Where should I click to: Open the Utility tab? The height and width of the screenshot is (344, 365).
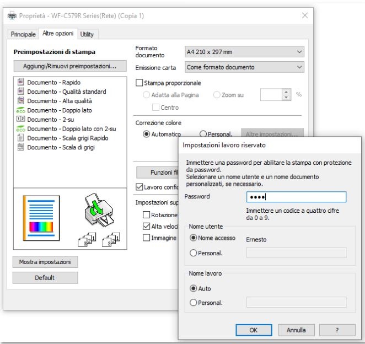pos(87,34)
